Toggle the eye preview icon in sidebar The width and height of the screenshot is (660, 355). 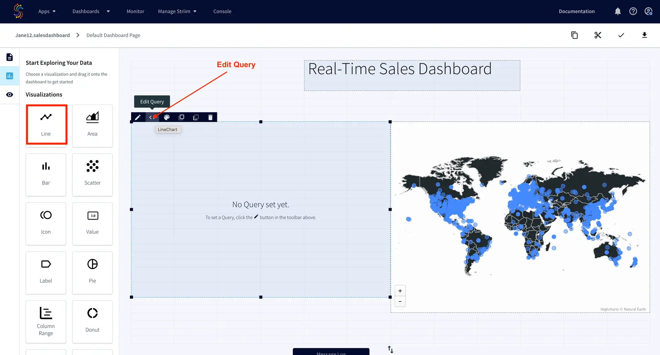click(x=10, y=95)
